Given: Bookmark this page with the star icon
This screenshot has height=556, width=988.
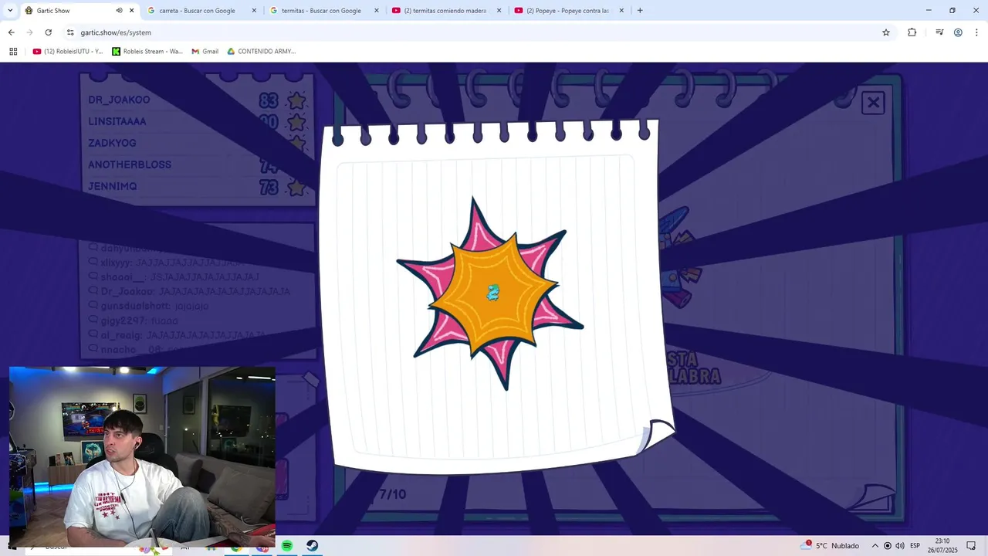Looking at the screenshot, I should pyautogui.click(x=886, y=32).
